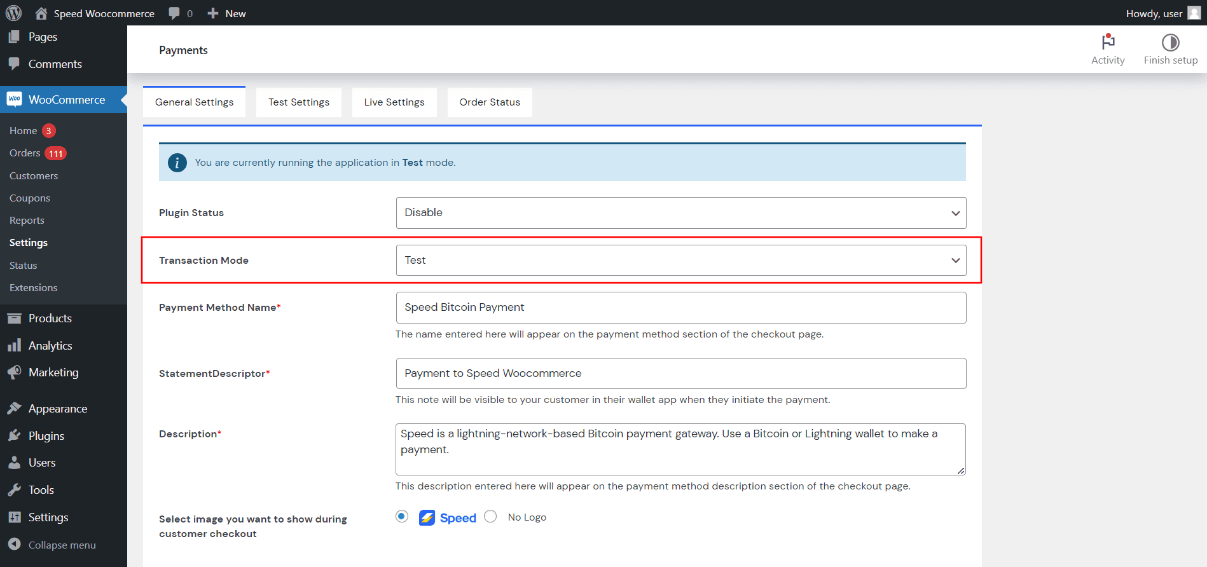Screen dimensions: 1207x567
Task: Open Status submenu item
Action: tap(24, 265)
